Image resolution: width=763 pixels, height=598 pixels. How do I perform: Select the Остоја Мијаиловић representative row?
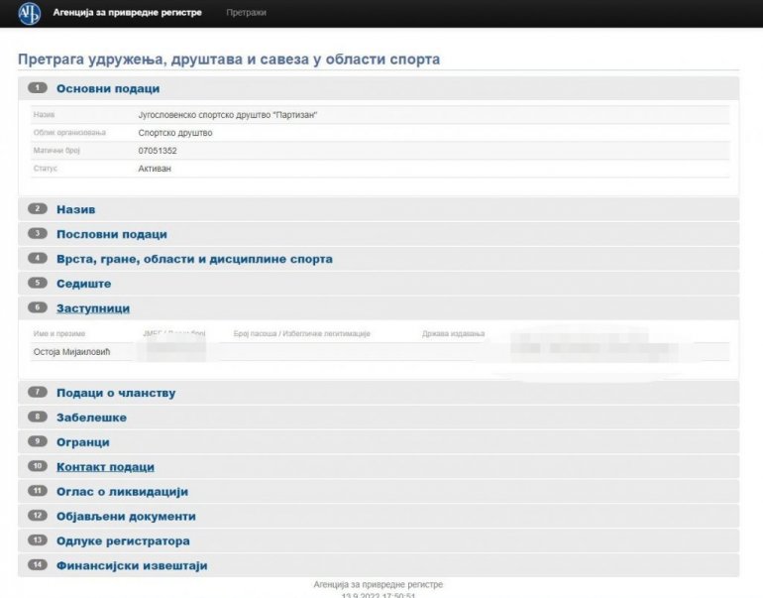(72, 351)
